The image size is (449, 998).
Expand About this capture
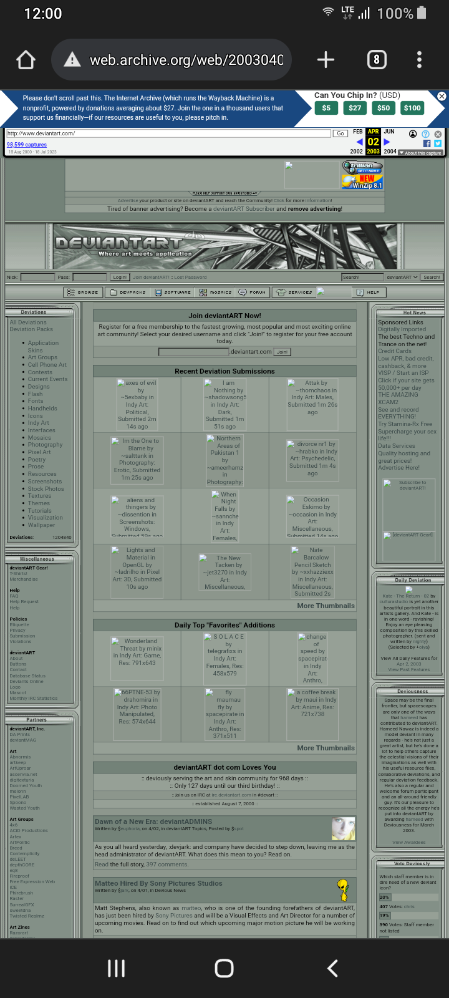pyautogui.click(x=420, y=153)
